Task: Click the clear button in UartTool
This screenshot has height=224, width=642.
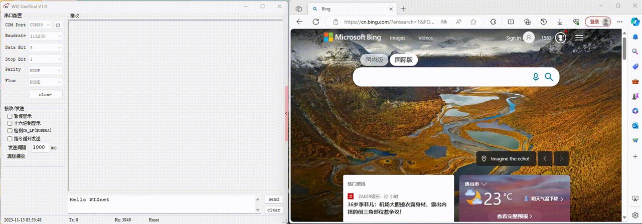Action: tap(274, 210)
